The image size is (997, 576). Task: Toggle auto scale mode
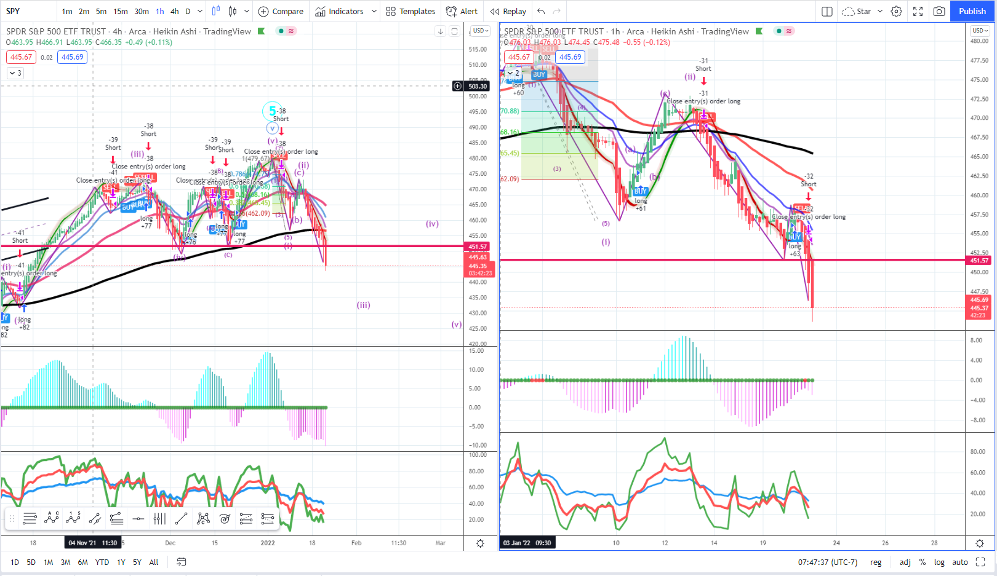tap(960, 562)
